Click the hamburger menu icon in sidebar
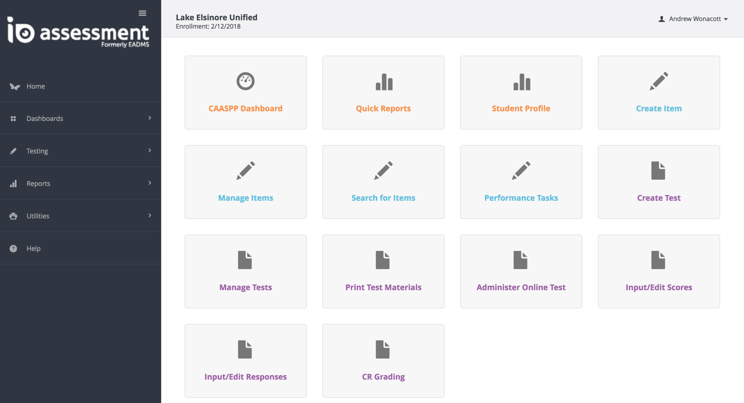The image size is (744, 403). coord(142,13)
